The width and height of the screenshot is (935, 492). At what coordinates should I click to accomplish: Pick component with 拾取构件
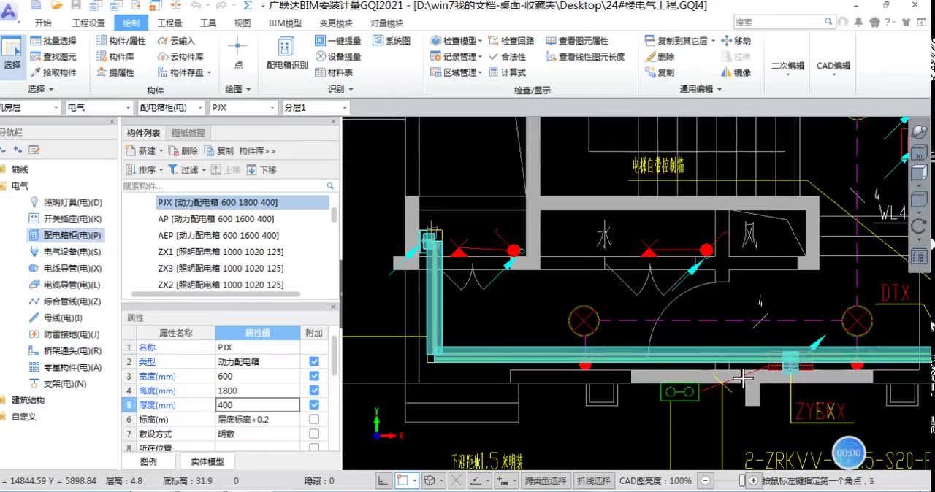53,72
